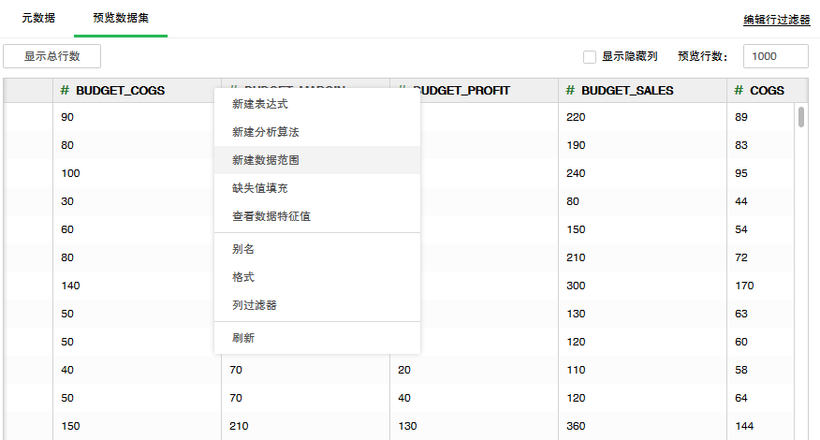Click 格式 menu item
This screenshot has height=440, width=820.
pos(243,277)
